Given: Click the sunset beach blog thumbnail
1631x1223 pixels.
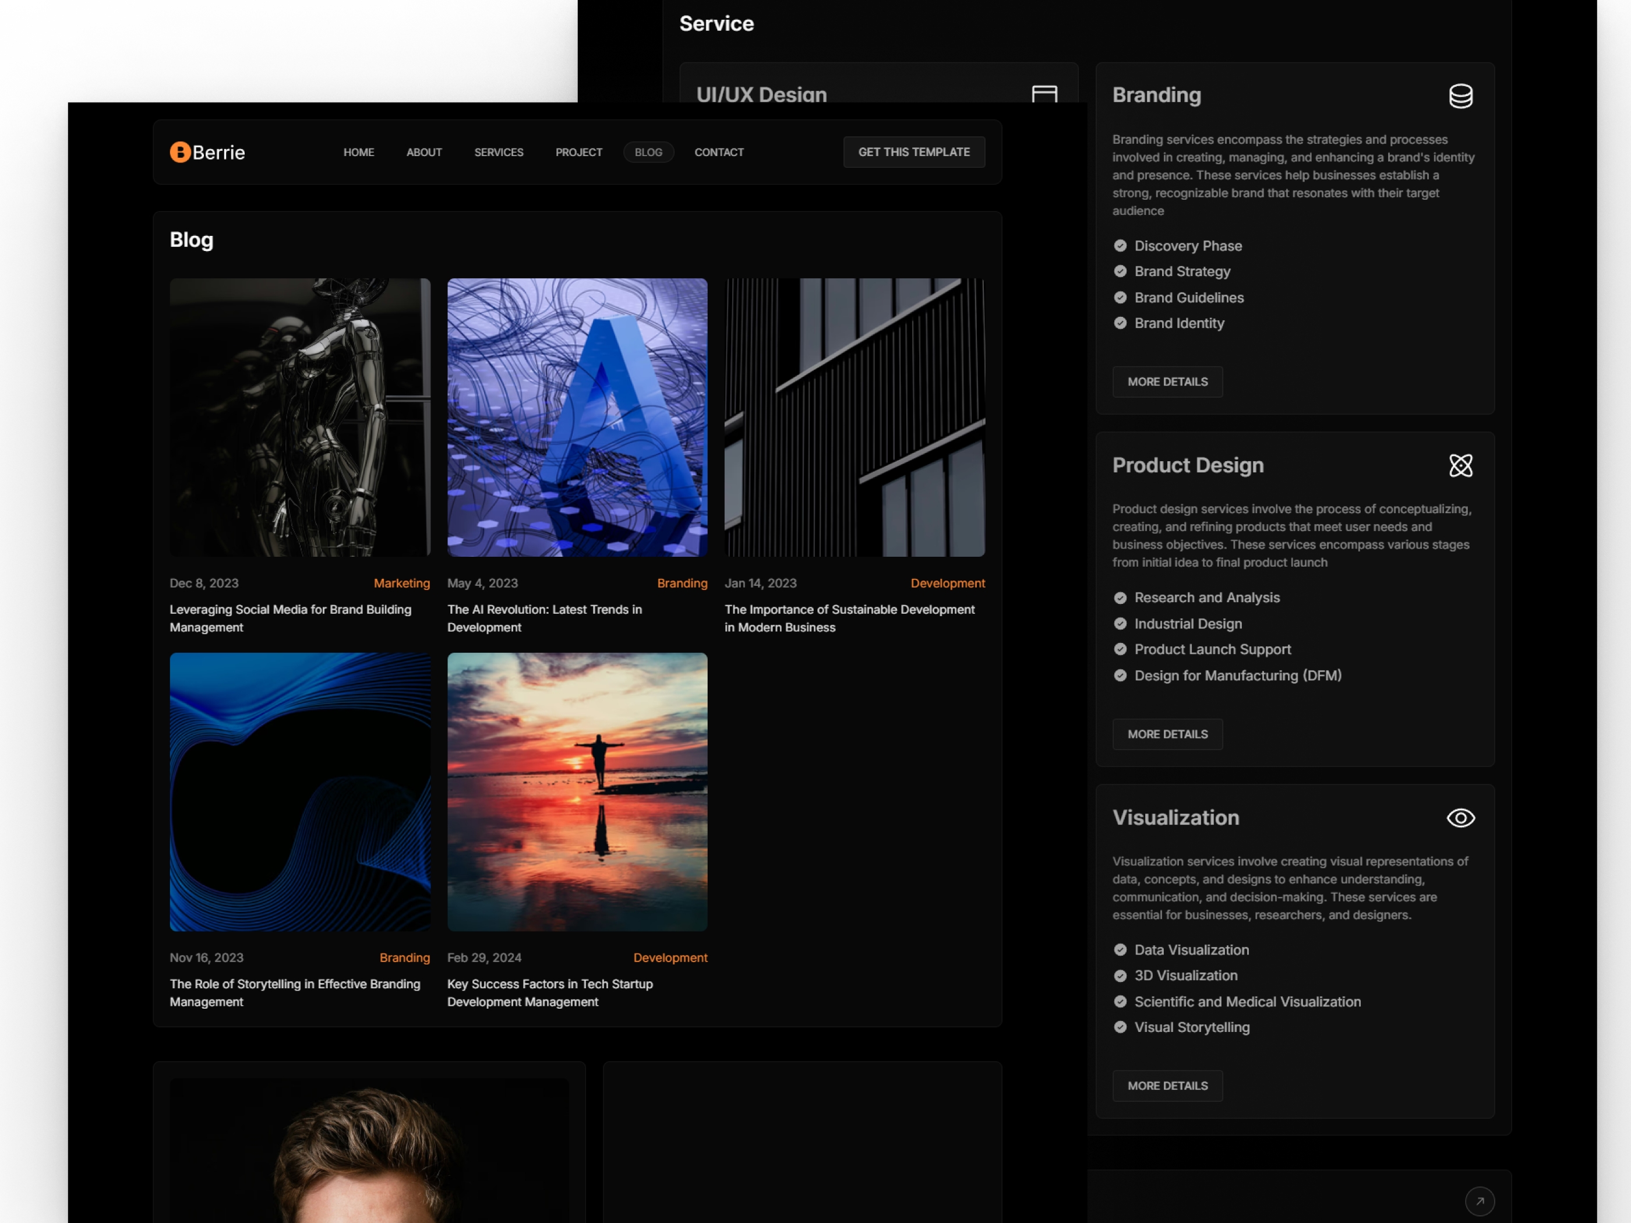Looking at the screenshot, I should 577,793.
